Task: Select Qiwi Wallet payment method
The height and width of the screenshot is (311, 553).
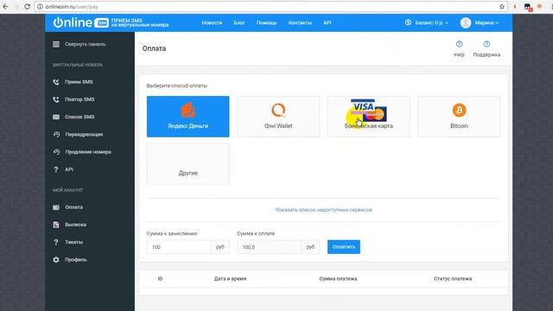Action: click(278, 117)
